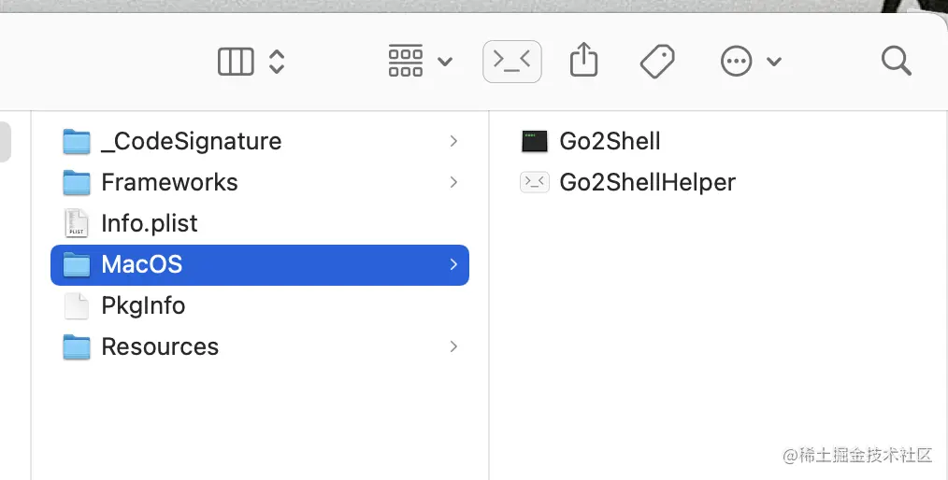
Task: Select the PkgInfo file
Action: coord(143,305)
